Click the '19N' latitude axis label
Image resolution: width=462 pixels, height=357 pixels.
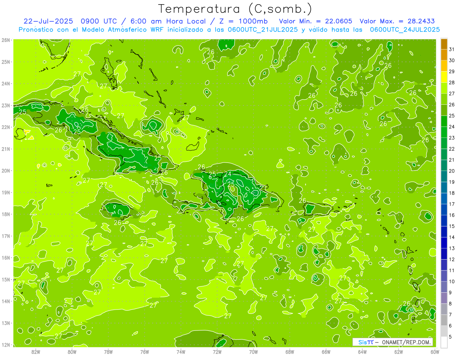pos(6,192)
